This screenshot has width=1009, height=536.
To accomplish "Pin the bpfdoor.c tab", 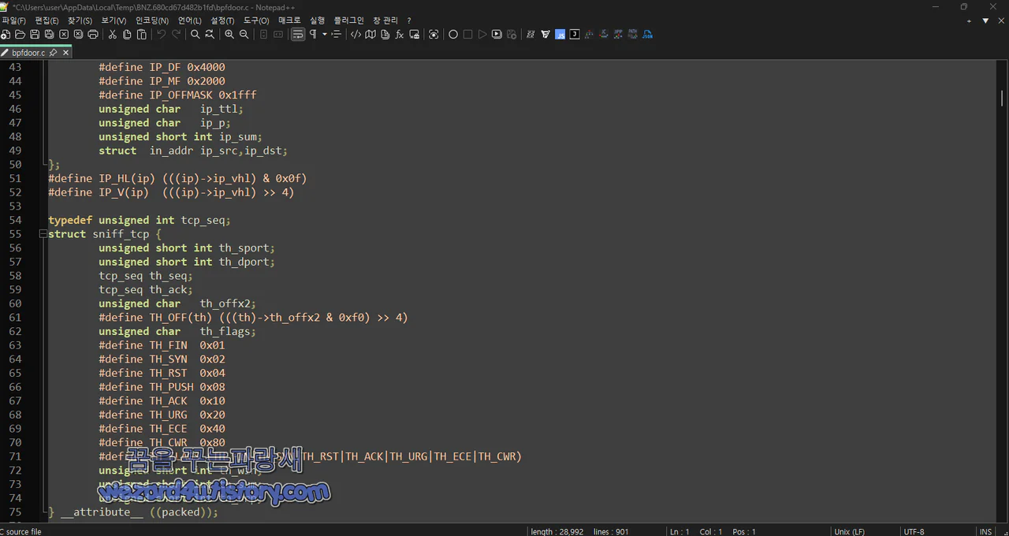I will [53, 53].
